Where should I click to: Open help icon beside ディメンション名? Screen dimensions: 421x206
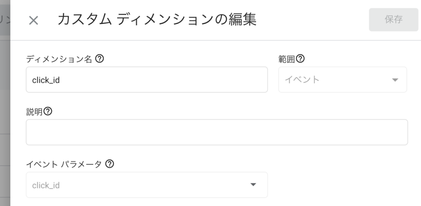click(x=99, y=58)
